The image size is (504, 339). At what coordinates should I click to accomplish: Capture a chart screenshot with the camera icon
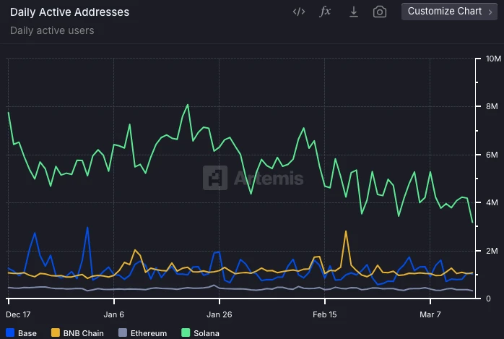[380, 12]
